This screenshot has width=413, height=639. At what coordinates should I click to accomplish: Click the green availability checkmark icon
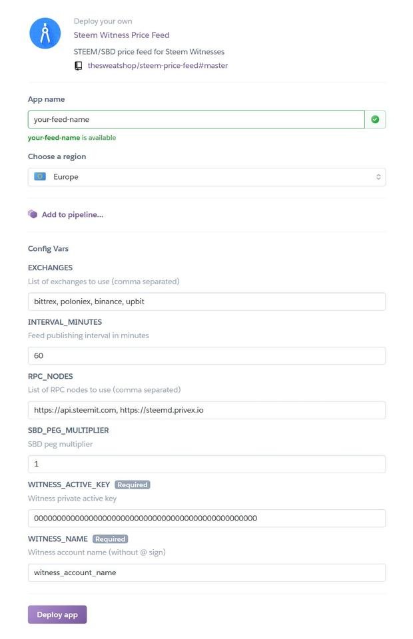375,120
